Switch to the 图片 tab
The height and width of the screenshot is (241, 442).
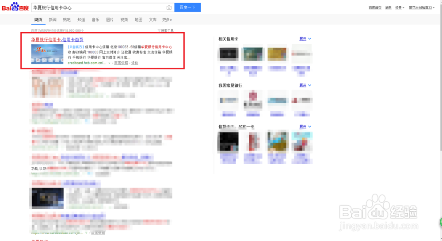click(x=110, y=20)
